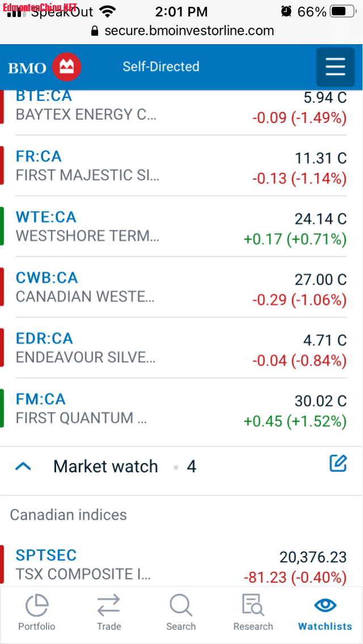The height and width of the screenshot is (644, 363).
Task: Tap the FM:CA price 30.02 C
Action: [x=320, y=401]
